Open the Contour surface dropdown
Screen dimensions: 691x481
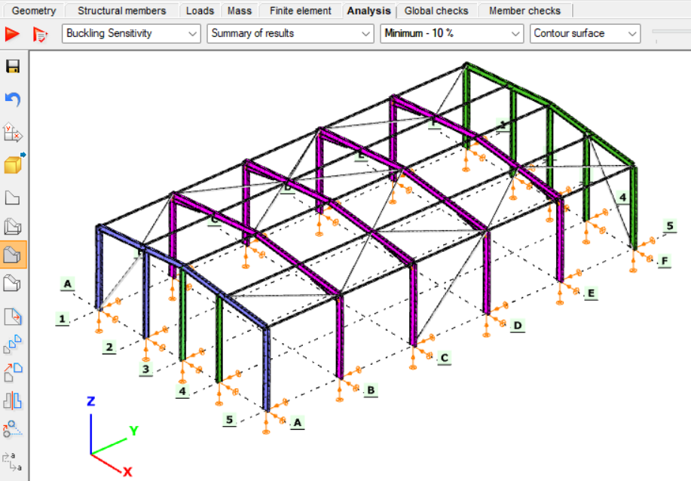585,33
